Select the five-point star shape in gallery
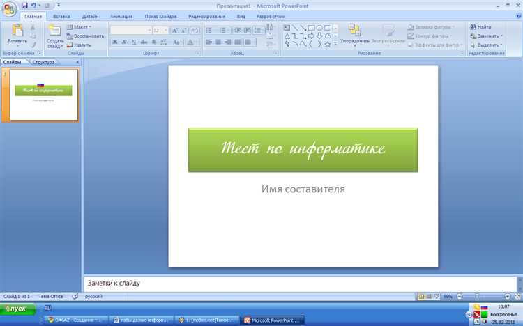The height and width of the screenshot is (326, 523). pyautogui.click(x=328, y=44)
